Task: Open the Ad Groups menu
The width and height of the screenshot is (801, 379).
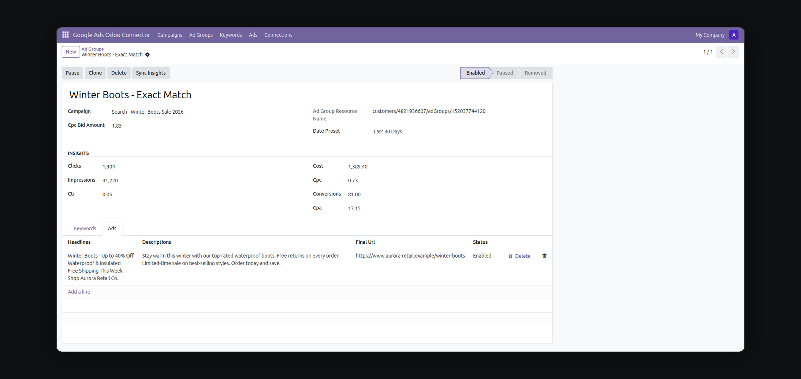Action: (201, 35)
